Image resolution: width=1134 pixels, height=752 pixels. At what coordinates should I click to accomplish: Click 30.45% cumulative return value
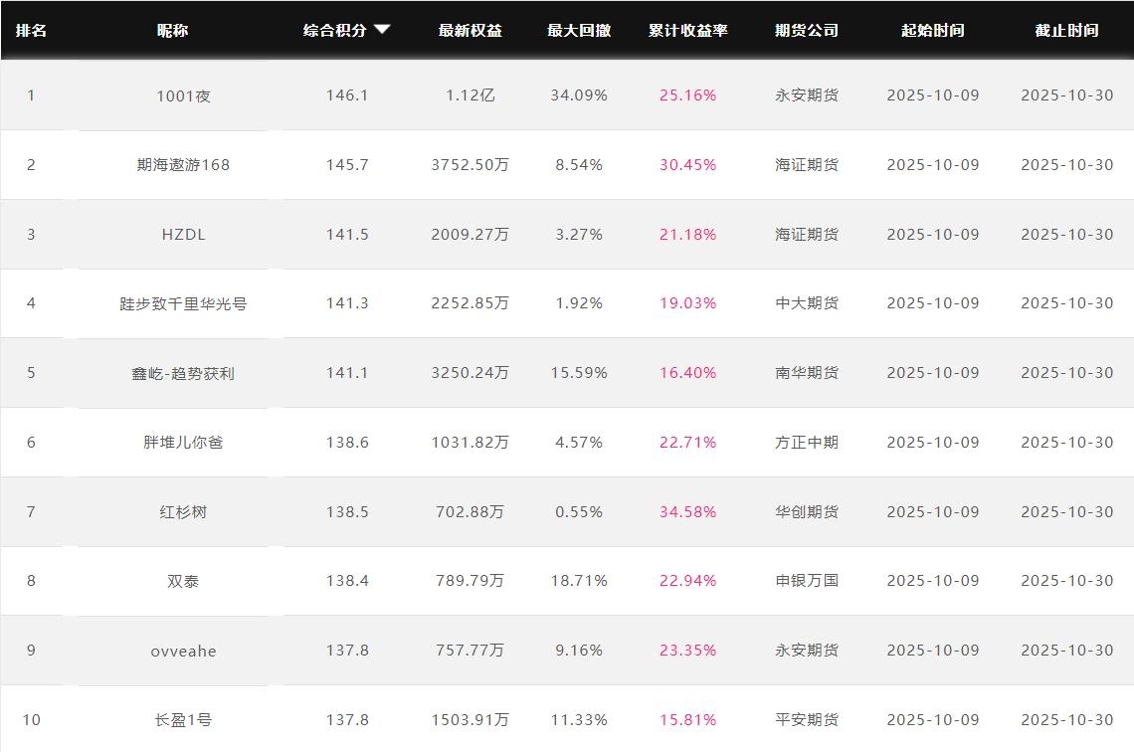687,165
